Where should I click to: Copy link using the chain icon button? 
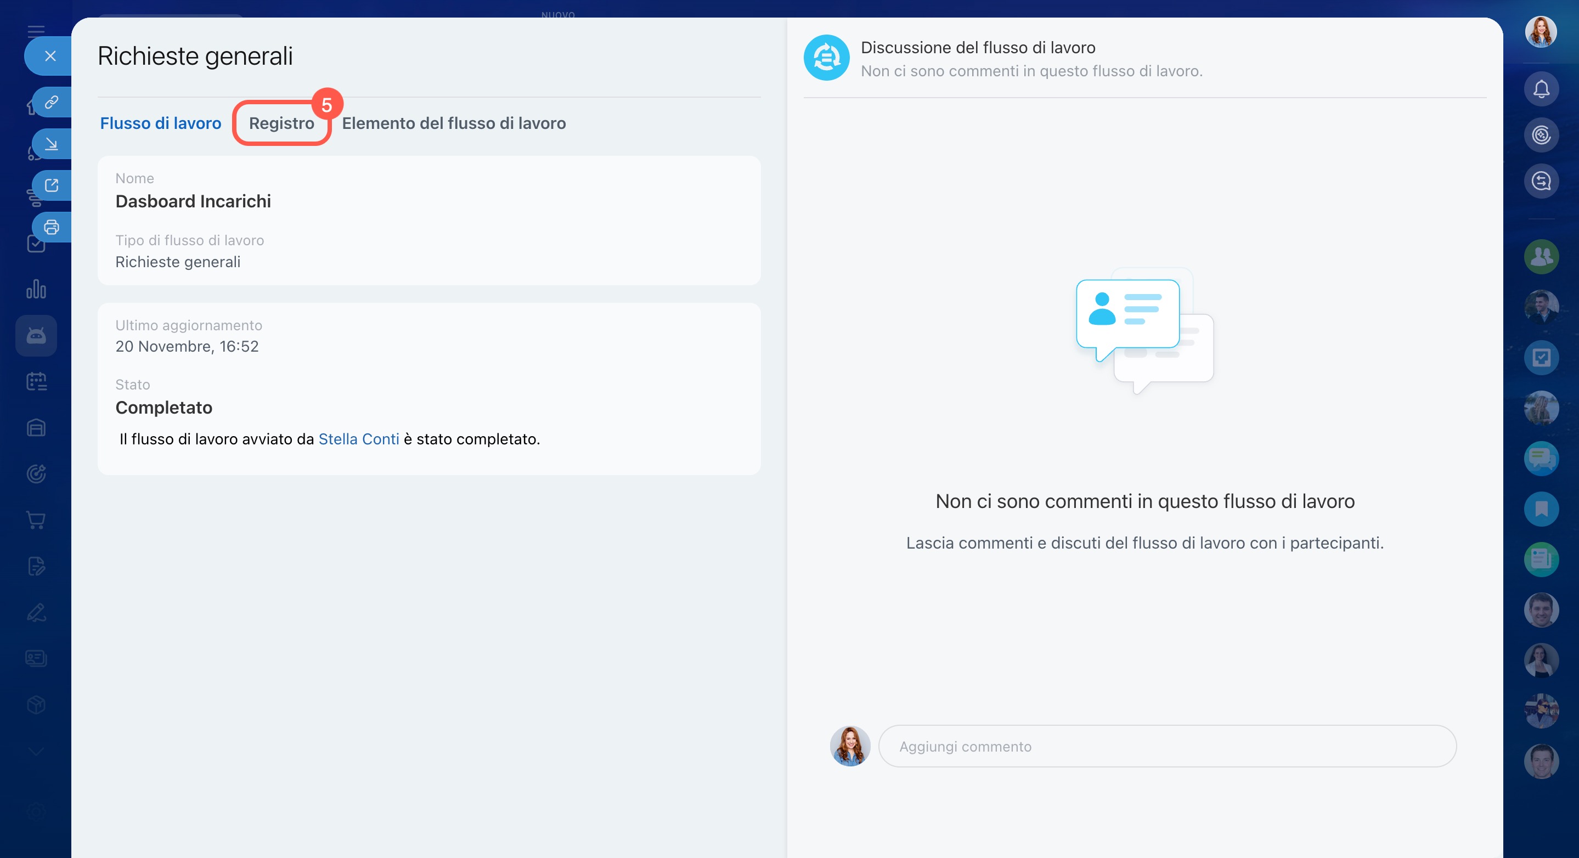tap(52, 101)
